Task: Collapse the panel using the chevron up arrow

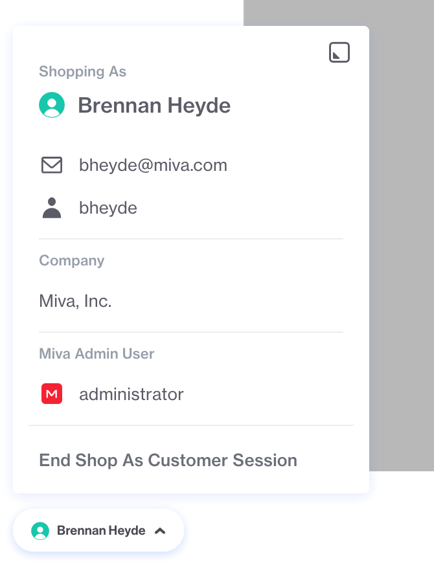Action: [160, 531]
